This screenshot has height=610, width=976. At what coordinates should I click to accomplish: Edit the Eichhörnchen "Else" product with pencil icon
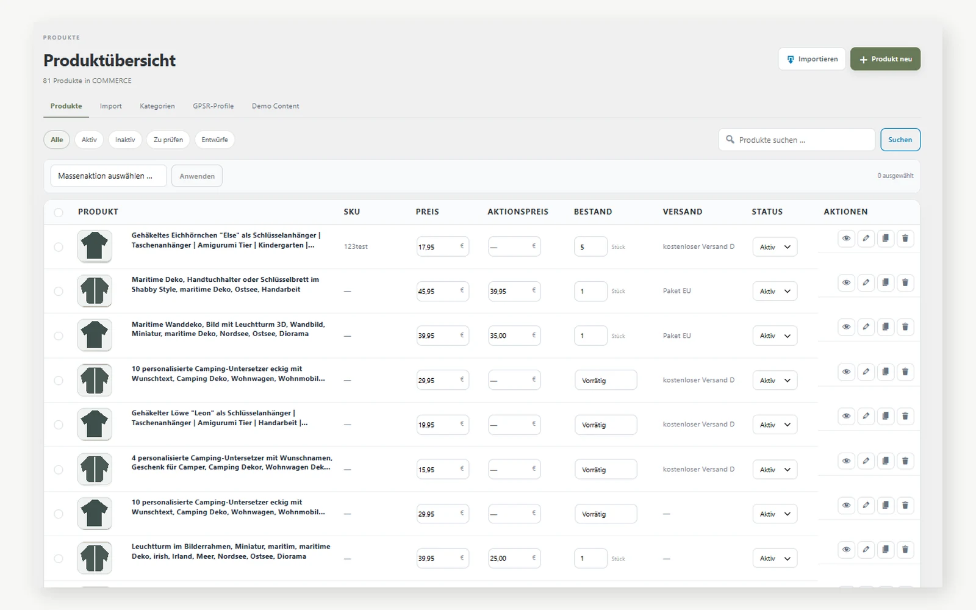tap(866, 239)
